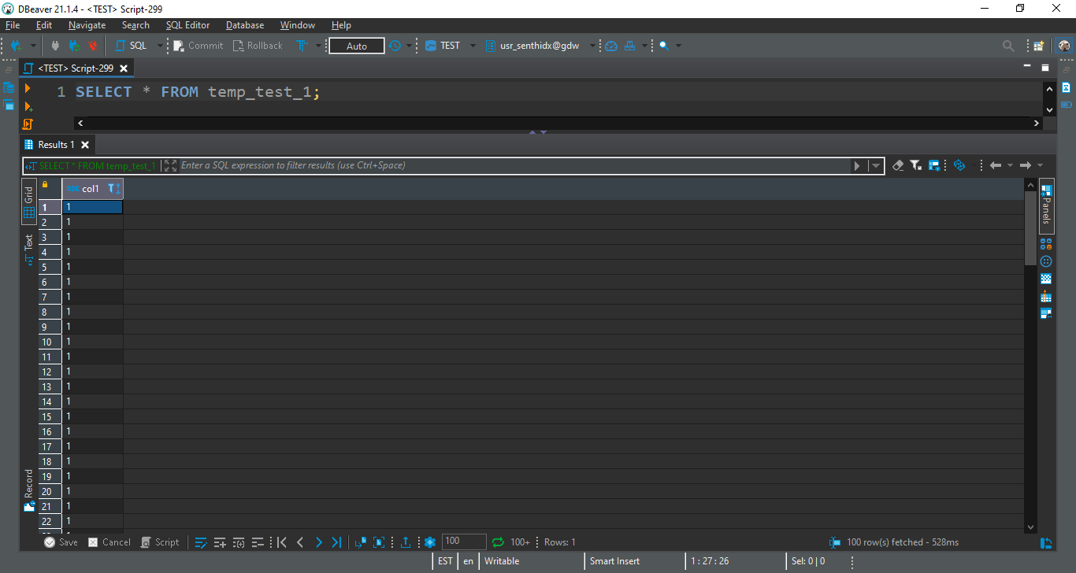1076x573 pixels.
Task: Click the transaction log clock icon
Action: pyautogui.click(x=395, y=46)
